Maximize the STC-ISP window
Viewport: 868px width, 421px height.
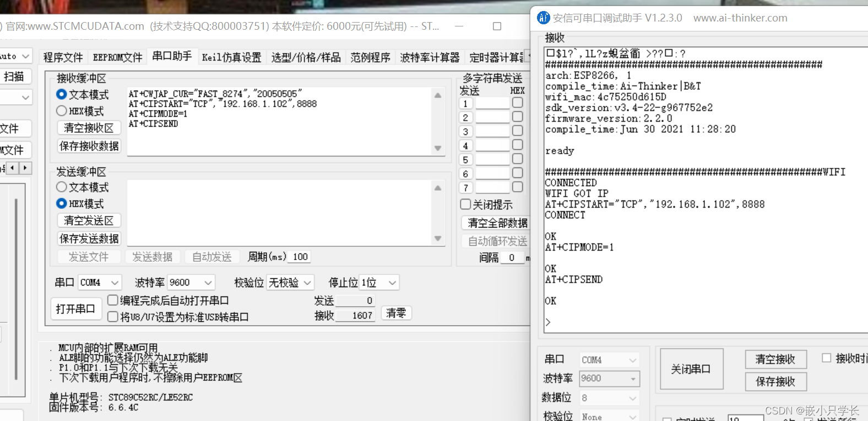(x=497, y=26)
